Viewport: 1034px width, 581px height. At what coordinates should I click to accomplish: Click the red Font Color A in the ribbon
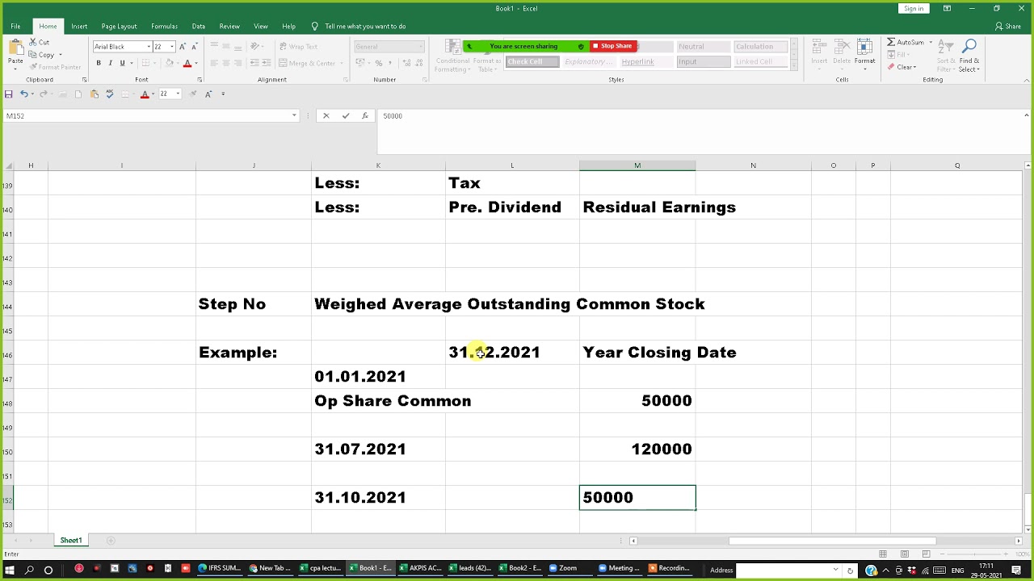pos(187,63)
